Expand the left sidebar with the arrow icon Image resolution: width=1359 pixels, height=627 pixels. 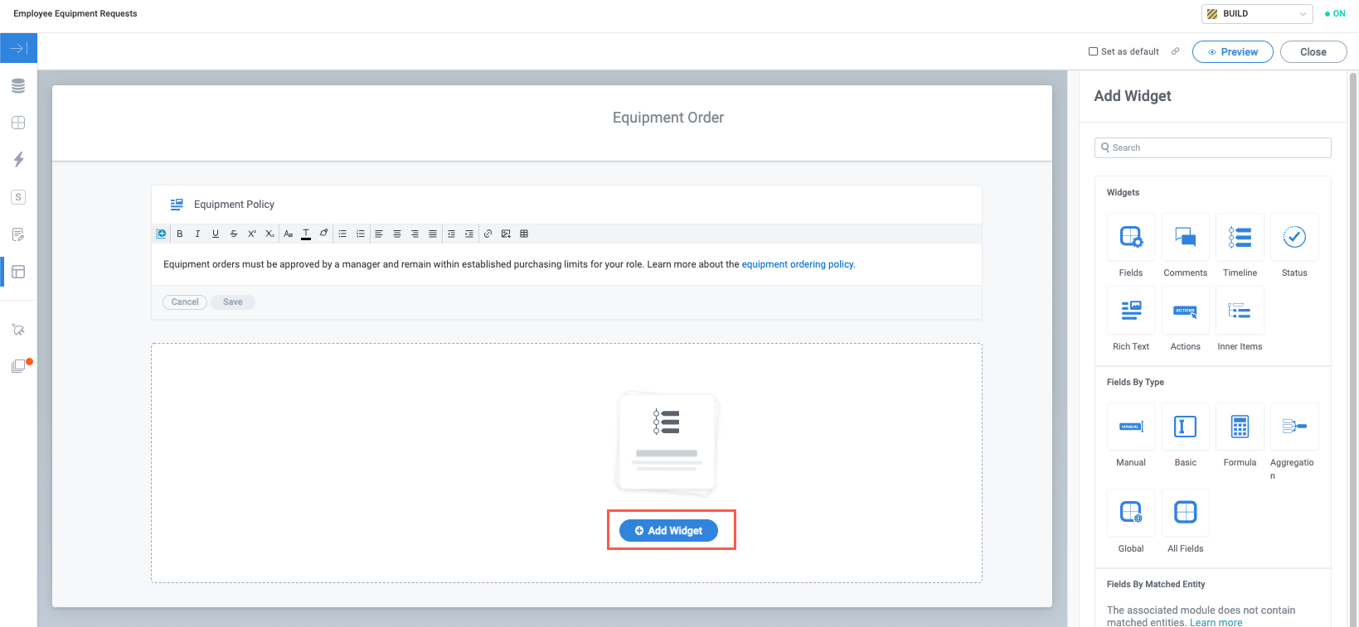18,49
